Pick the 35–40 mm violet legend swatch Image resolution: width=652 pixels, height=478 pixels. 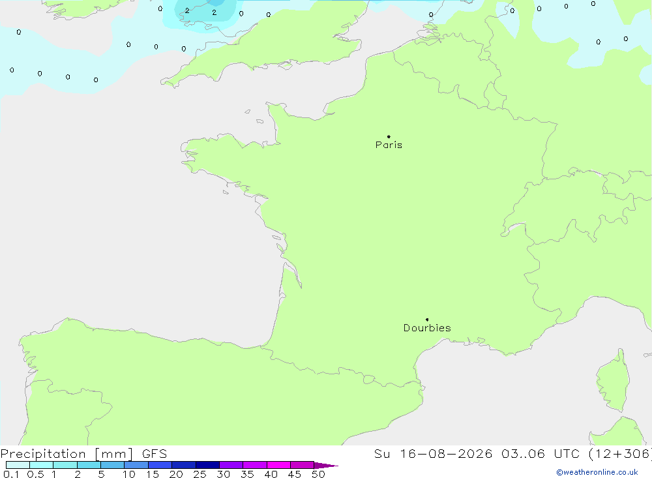pos(255,465)
